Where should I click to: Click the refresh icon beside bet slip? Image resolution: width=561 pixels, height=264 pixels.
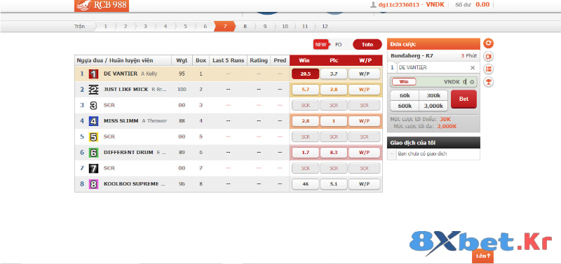tap(488, 43)
